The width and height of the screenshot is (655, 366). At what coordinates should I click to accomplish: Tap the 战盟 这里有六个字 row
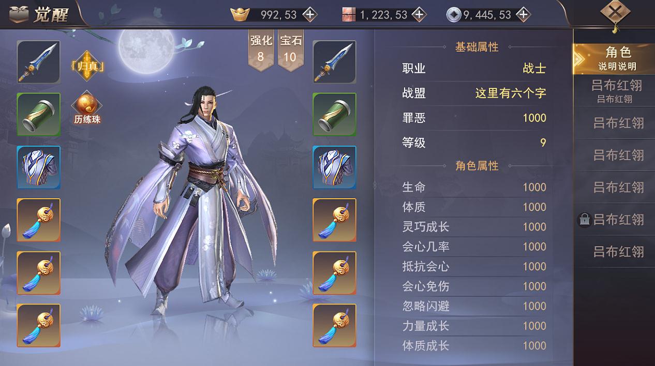(x=474, y=93)
